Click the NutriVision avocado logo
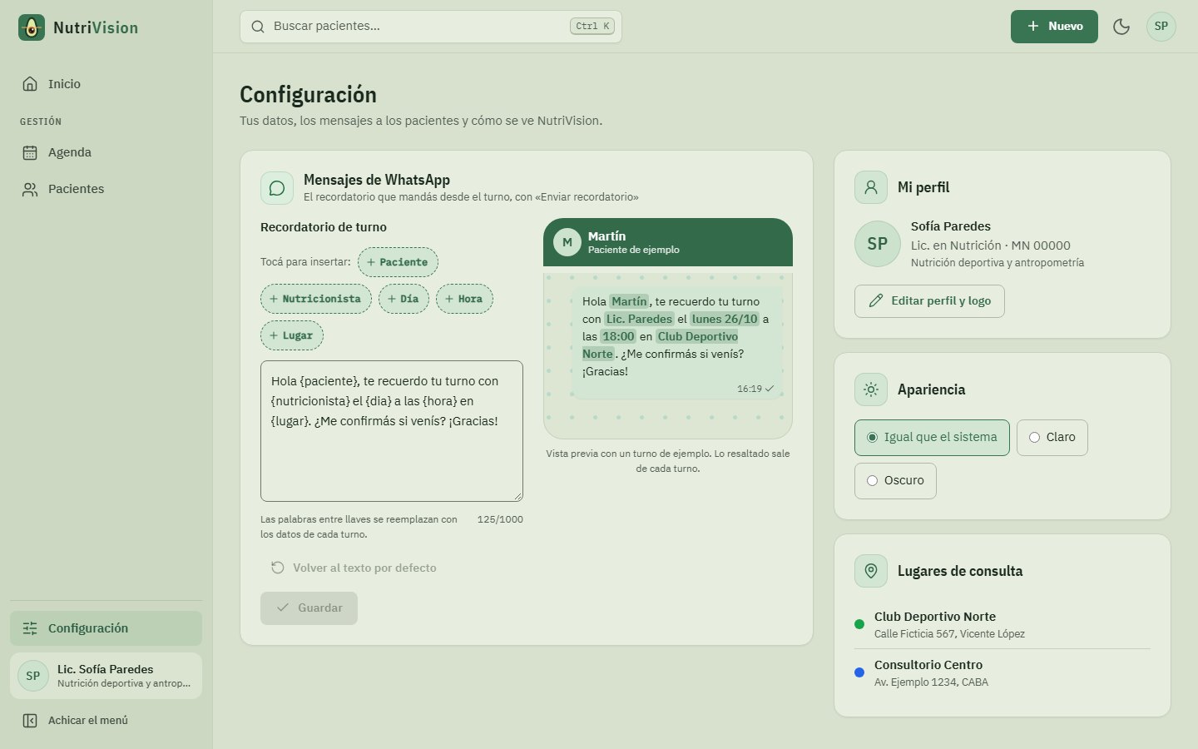Screen dimensions: 1198x749 pyautogui.click(x=32, y=27)
